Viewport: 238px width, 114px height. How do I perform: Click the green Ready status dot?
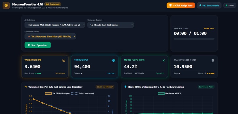coord(226,5)
